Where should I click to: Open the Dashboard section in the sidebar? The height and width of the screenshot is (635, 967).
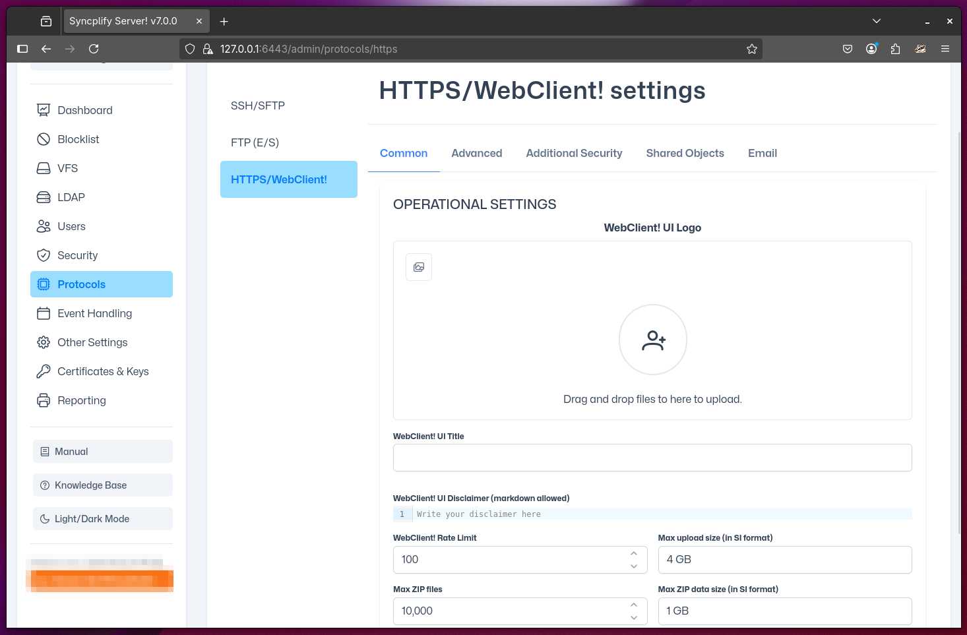84,110
